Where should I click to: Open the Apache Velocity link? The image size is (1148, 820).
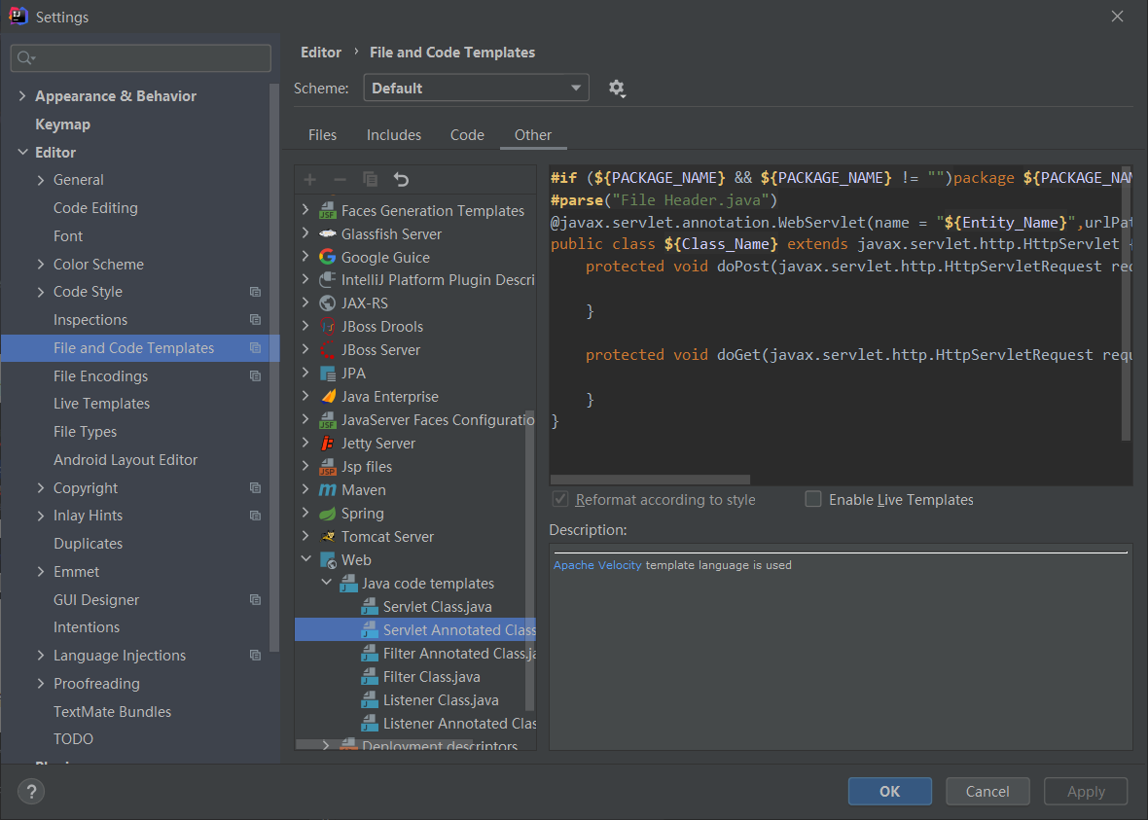click(x=597, y=565)
